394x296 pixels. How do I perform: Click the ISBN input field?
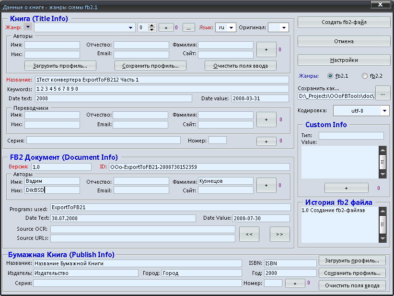[290, 263]
